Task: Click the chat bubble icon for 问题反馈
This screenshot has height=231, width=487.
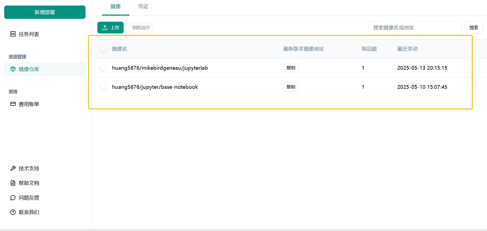Action: [x=13, y=198]
